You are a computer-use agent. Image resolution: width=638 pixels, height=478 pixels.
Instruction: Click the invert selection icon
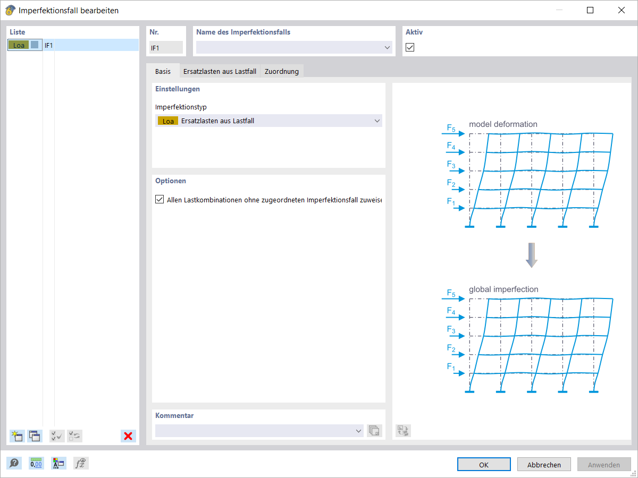[x=74, y=436]
